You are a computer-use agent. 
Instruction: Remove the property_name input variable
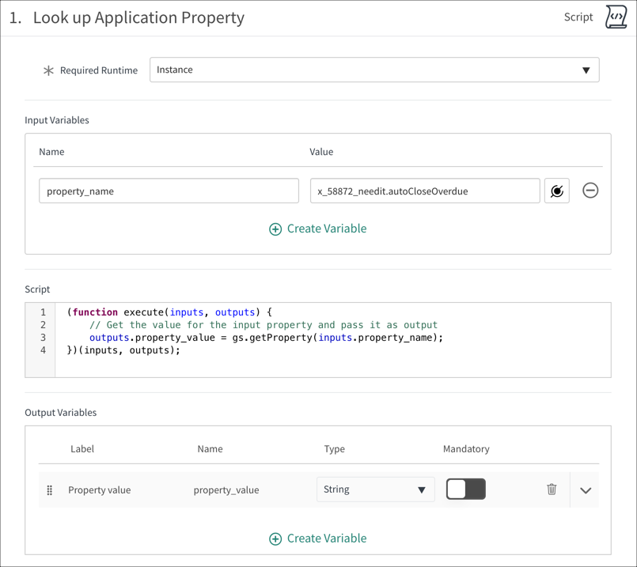(590, 191)
